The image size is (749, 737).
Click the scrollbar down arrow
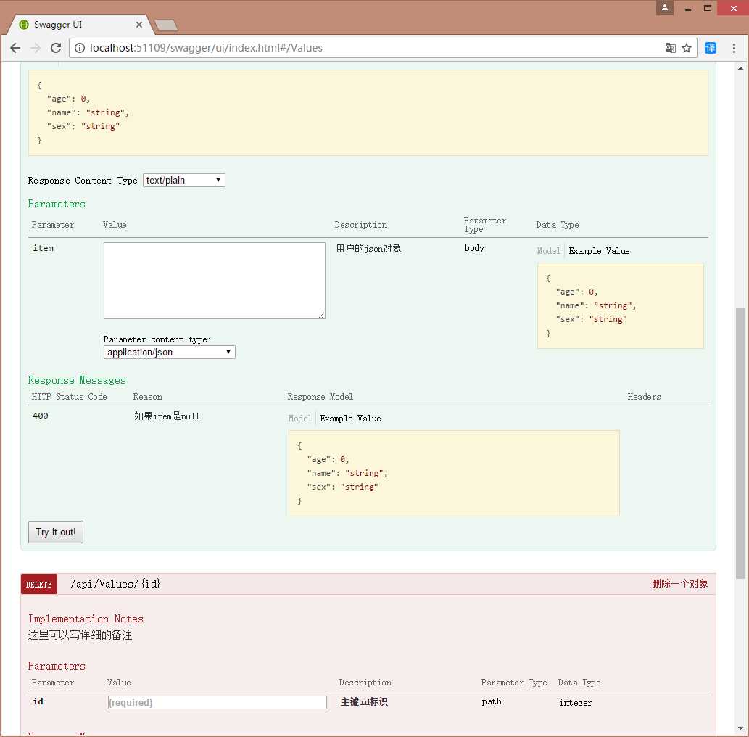pyautogui.click(x=740, y=728)
